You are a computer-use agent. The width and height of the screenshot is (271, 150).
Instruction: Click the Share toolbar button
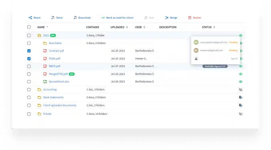tap(34, 18)
